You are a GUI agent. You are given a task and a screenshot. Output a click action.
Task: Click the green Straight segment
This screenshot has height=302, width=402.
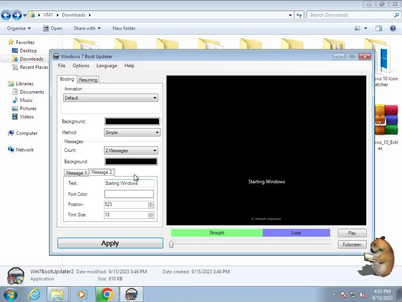[217, 233]
